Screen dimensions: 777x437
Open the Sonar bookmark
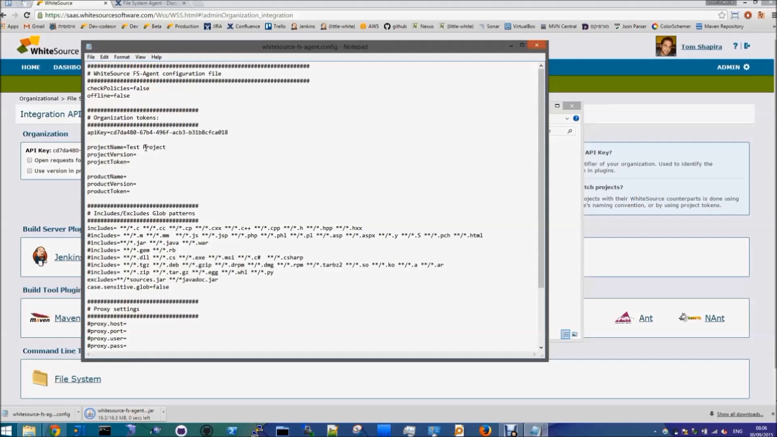489,26
